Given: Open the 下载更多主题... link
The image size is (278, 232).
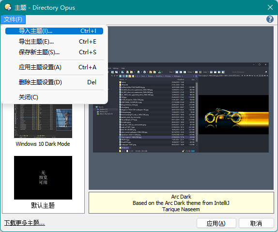Looking at the screenshot, I should [x=25, y=223].
